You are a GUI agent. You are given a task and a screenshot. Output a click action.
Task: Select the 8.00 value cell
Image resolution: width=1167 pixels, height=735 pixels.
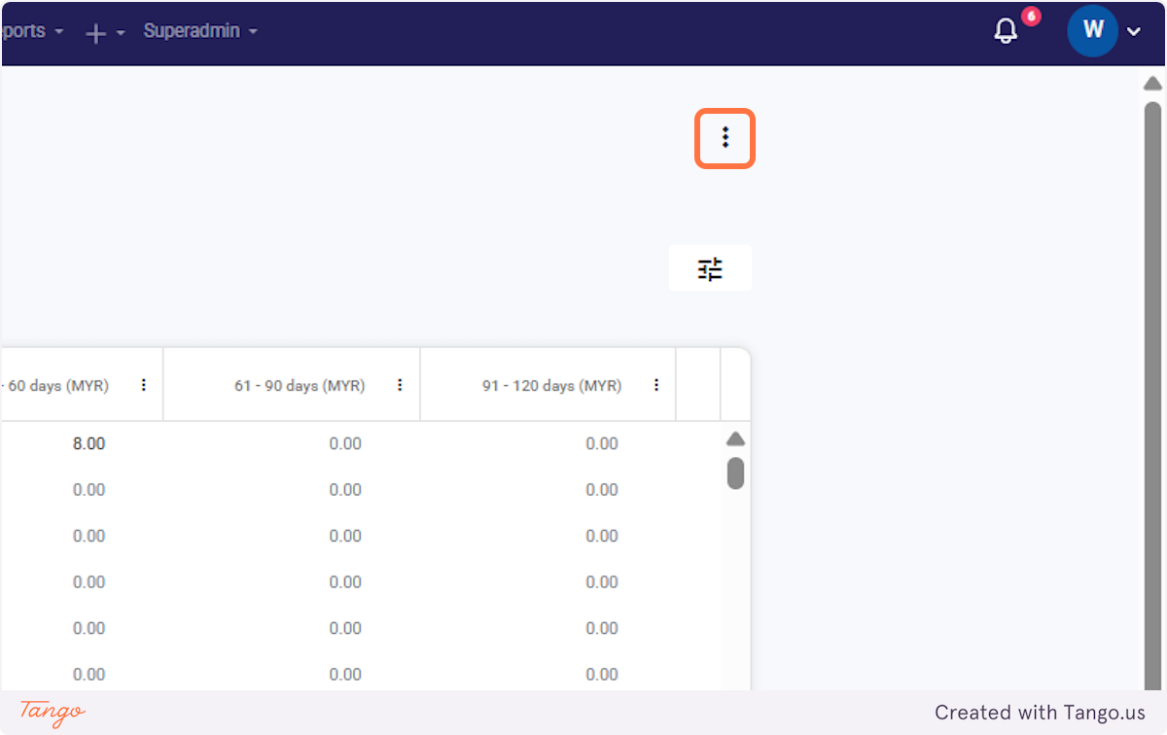point(88,443)
